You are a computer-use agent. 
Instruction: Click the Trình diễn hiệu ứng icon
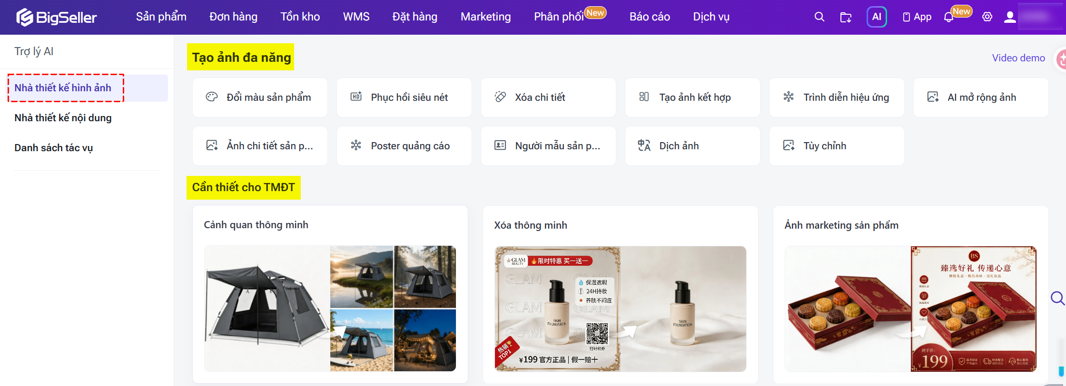(789, 97)
